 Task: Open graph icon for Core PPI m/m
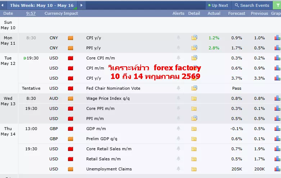[x=277, y=108]
